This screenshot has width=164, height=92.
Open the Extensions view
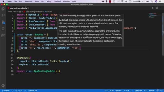click(3, 36)
